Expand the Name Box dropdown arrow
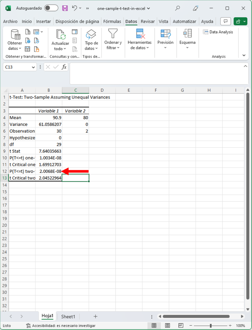 click(x=33, y=67)
